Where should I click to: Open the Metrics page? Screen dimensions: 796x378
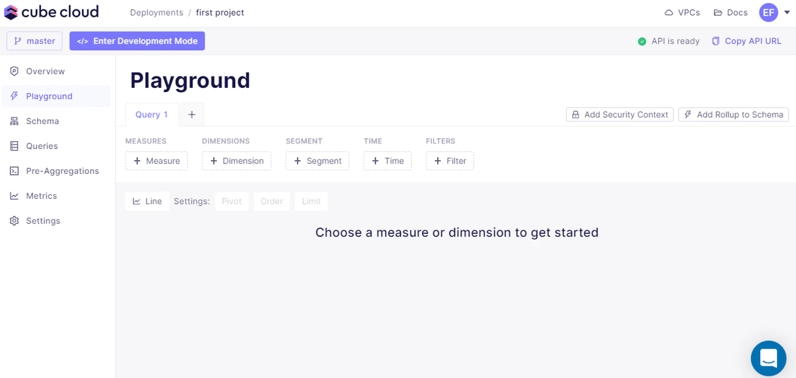point(56,196)
